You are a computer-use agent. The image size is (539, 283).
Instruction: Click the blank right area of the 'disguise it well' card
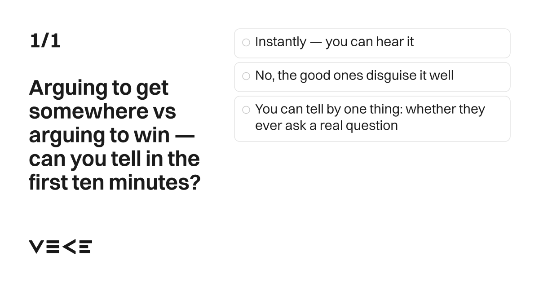(482, 77)
